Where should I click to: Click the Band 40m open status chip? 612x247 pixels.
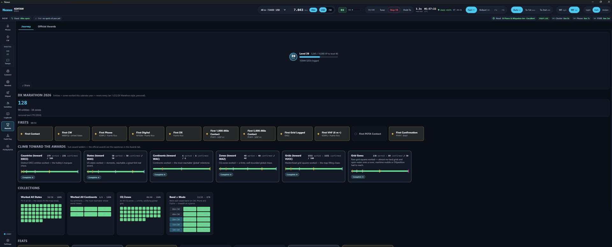point(20,18)
